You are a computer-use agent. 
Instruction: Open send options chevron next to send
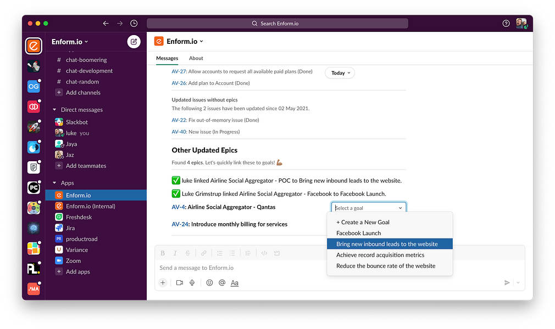518,283
